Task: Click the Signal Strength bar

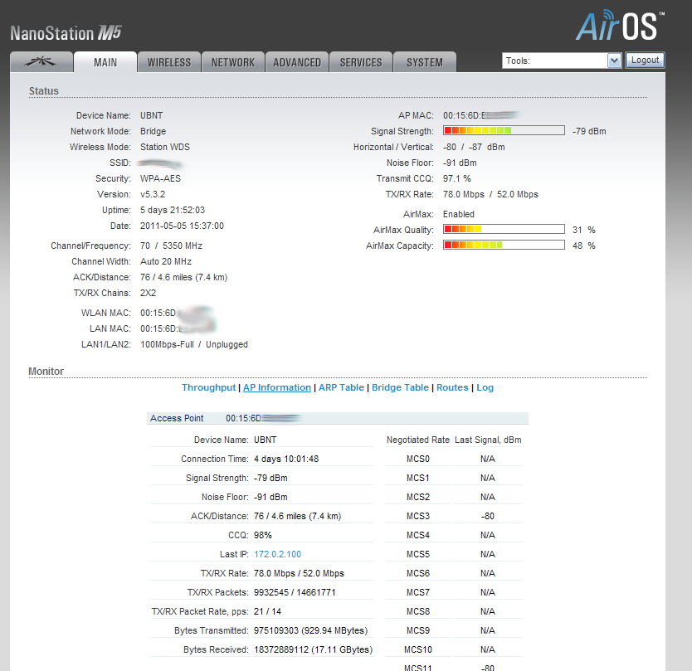Action: tap(504, 130)
